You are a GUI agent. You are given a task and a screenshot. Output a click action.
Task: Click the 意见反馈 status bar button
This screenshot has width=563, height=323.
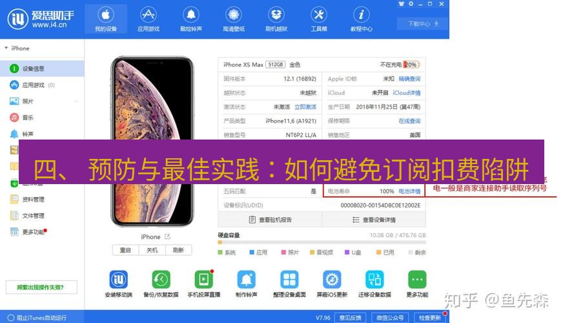point(350,318)
